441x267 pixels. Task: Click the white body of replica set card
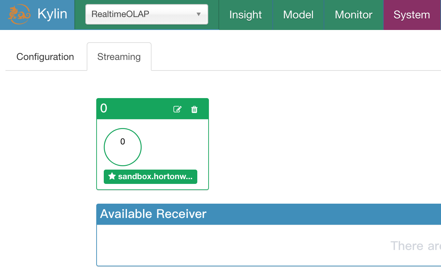[x=174, y=146]
